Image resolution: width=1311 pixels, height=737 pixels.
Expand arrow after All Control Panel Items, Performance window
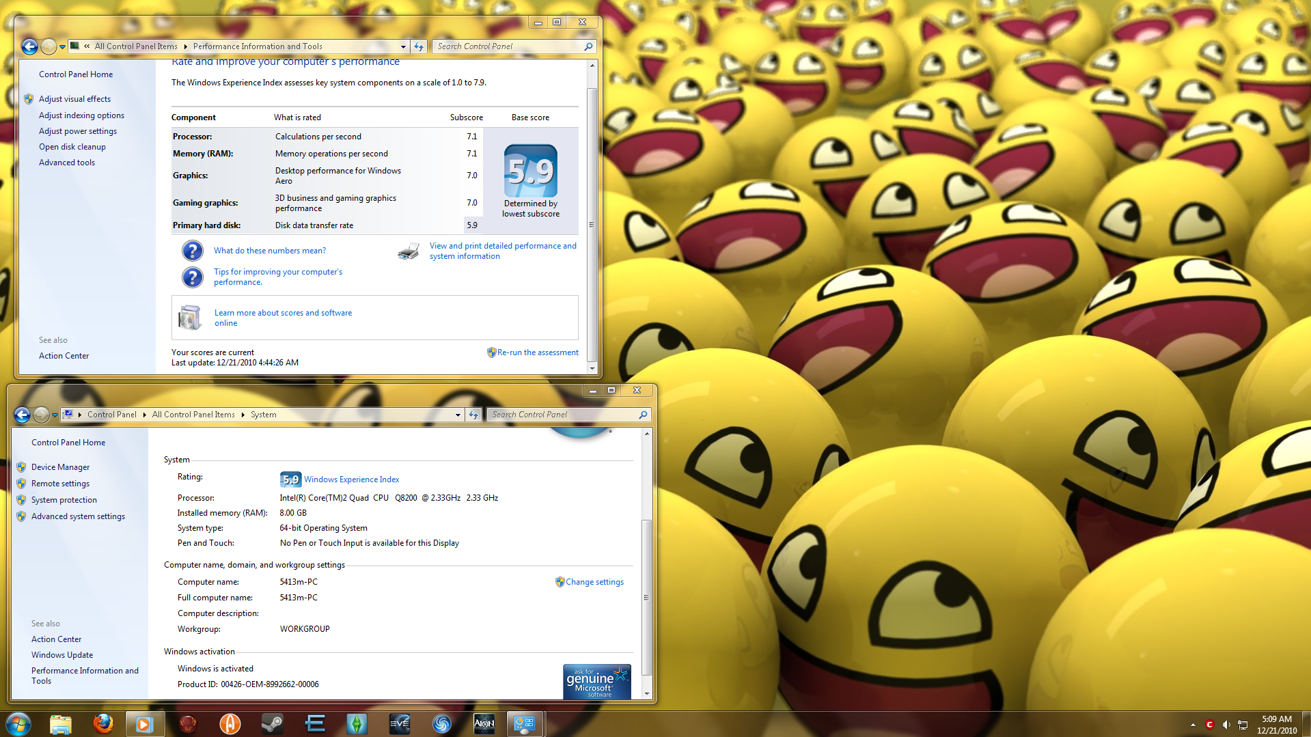185,46
